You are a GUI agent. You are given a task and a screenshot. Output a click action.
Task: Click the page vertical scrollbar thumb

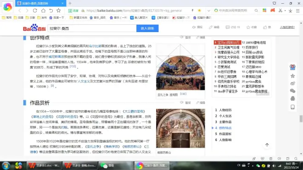(301, 119)
